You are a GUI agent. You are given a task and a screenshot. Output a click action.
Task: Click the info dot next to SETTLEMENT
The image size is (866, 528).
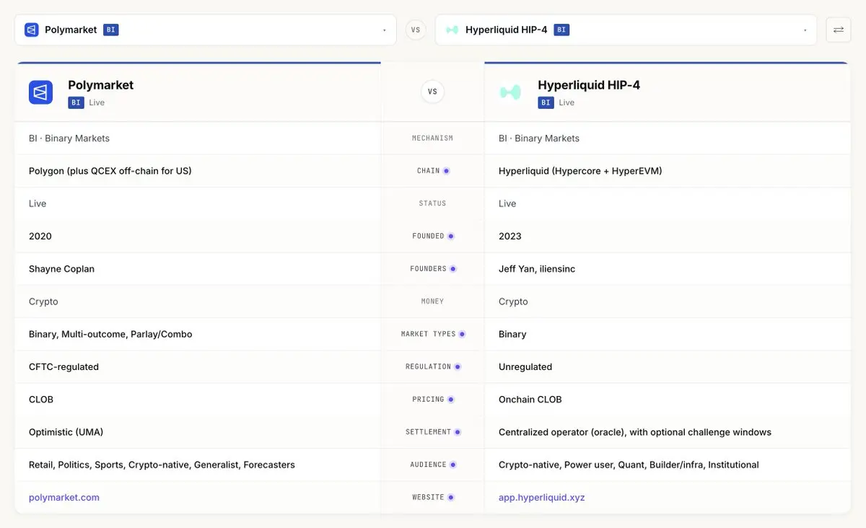click(457, 432)
